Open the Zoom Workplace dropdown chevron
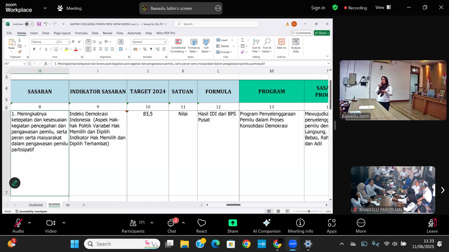Viewport: 449px width, 252px height. [x=45, y=8]
